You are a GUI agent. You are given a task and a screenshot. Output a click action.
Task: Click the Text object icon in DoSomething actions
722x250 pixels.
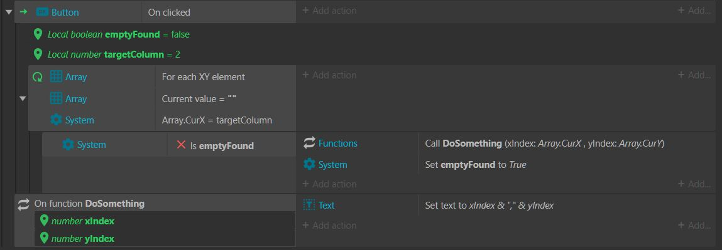309,205
